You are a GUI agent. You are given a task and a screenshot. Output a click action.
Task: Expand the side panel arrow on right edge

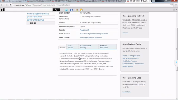177,62
